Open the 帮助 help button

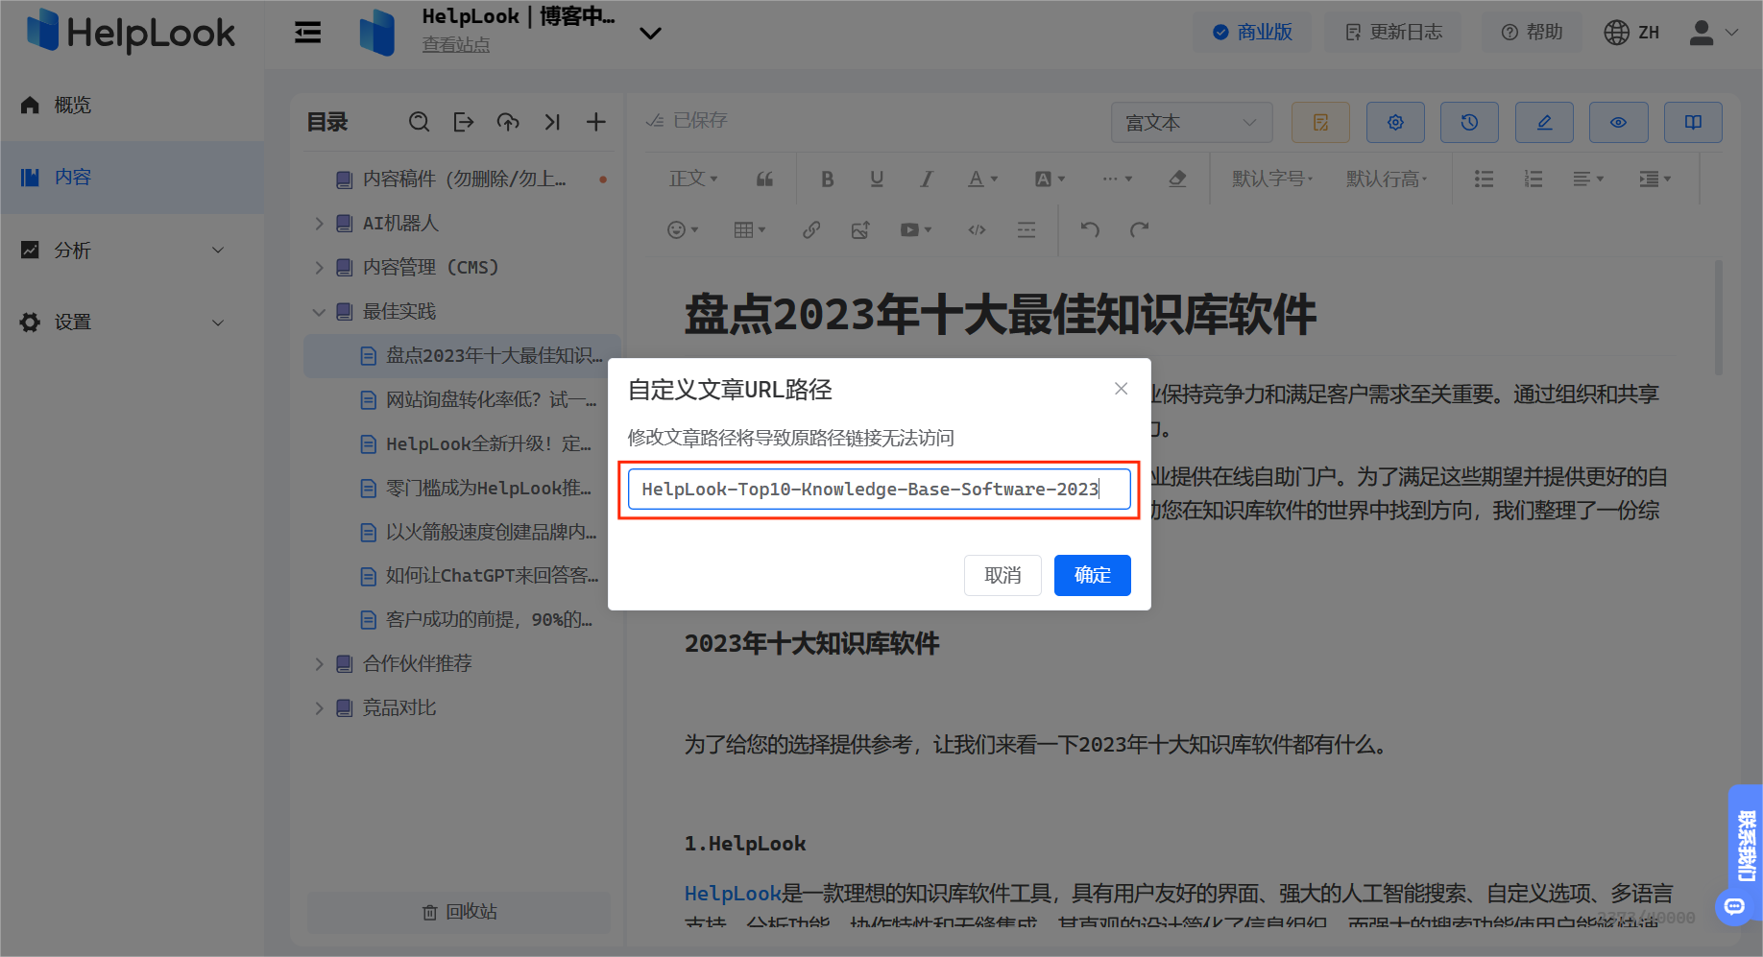[1532, 33]
